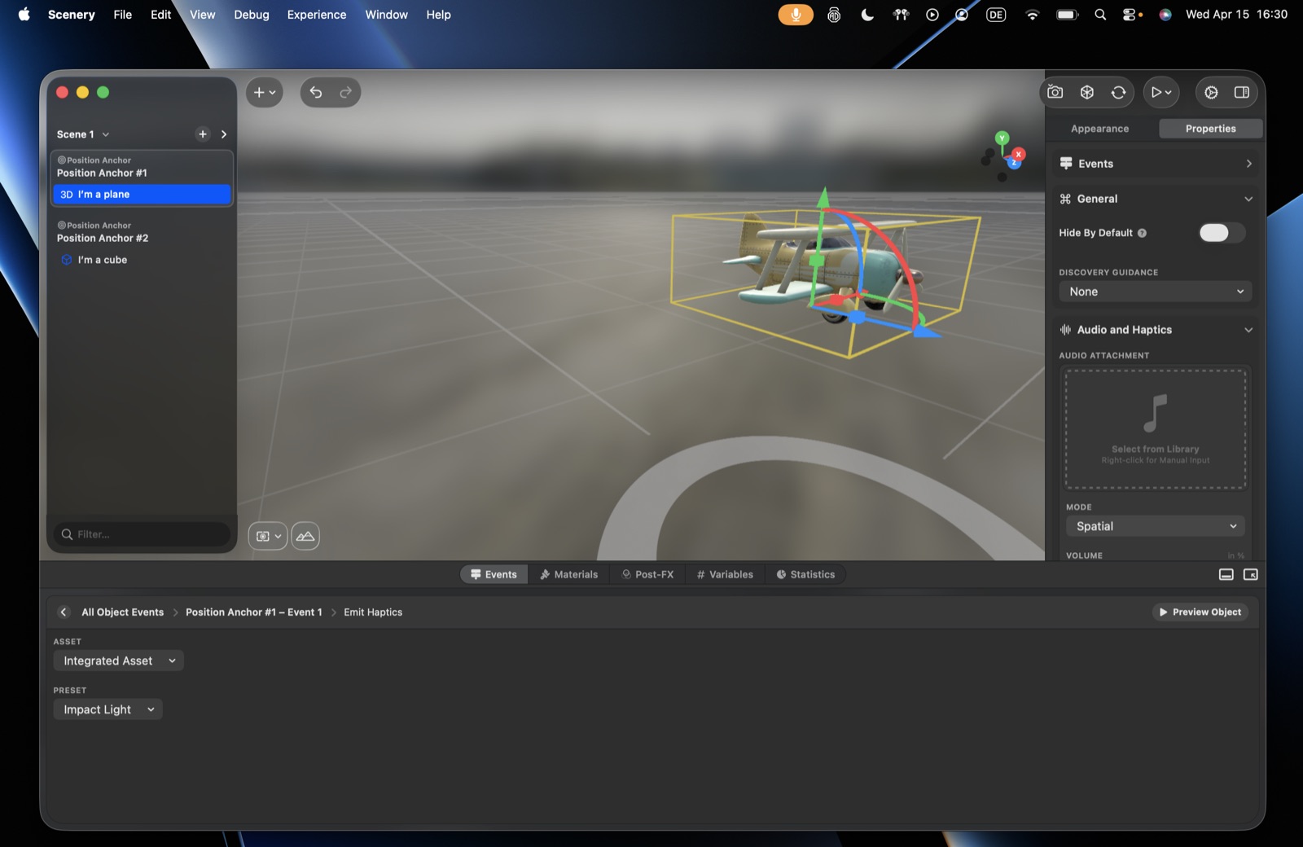Pop out the bottom panel icon
Image resolution: width=1303 pixels, height=847 pixels.
pos(1251,574)
